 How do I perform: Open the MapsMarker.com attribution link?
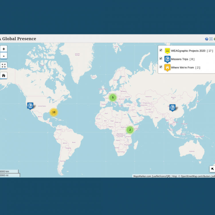coord(142,176)
